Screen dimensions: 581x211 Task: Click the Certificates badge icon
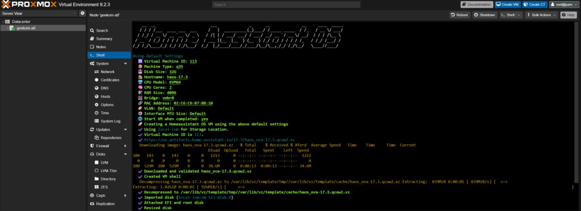96,80
